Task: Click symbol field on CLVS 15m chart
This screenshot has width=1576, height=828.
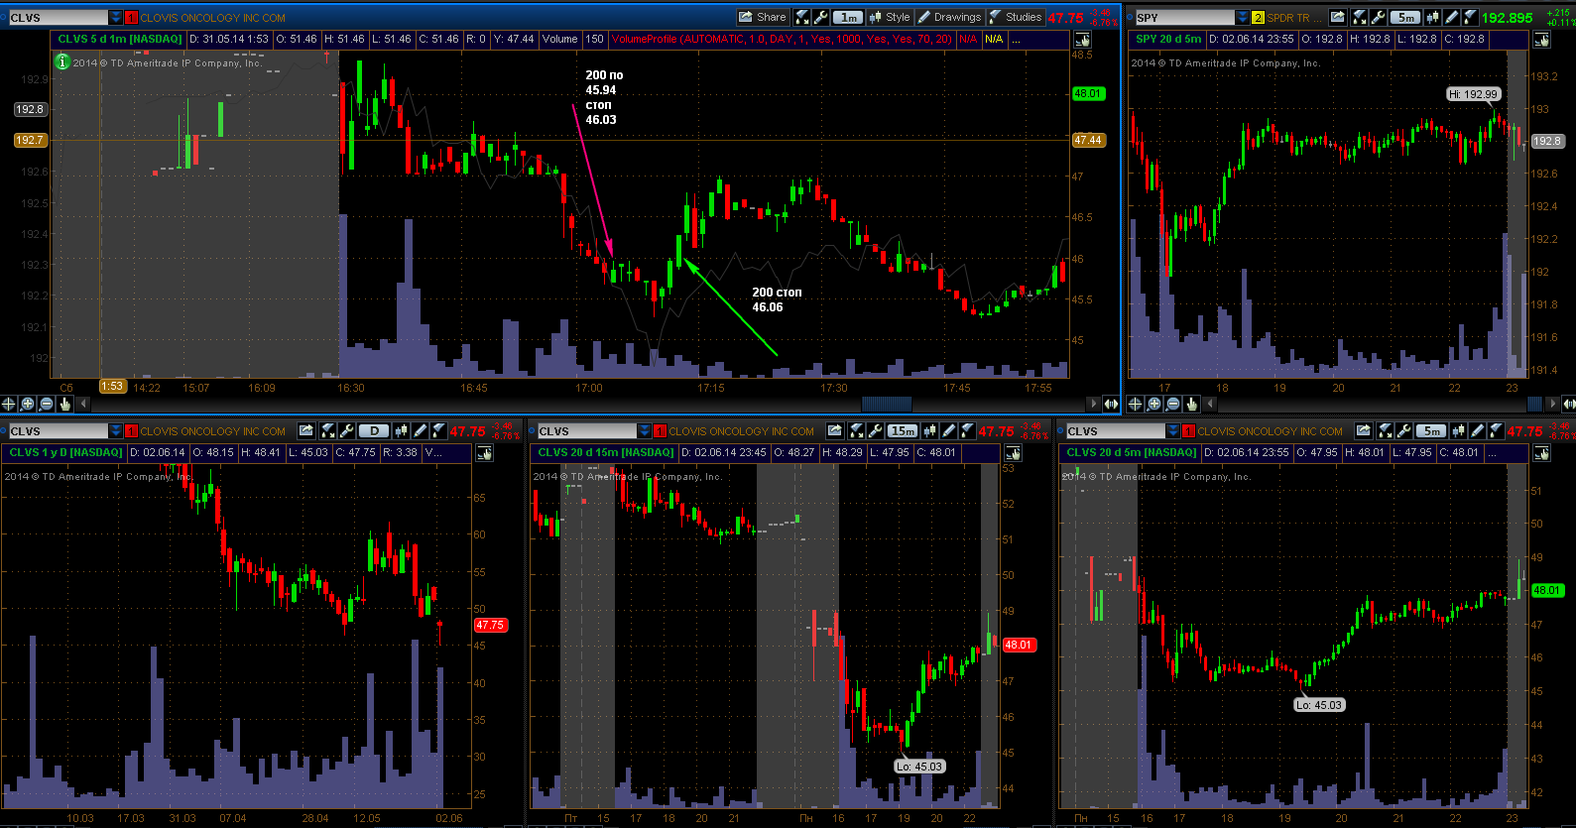Action: 586,431
